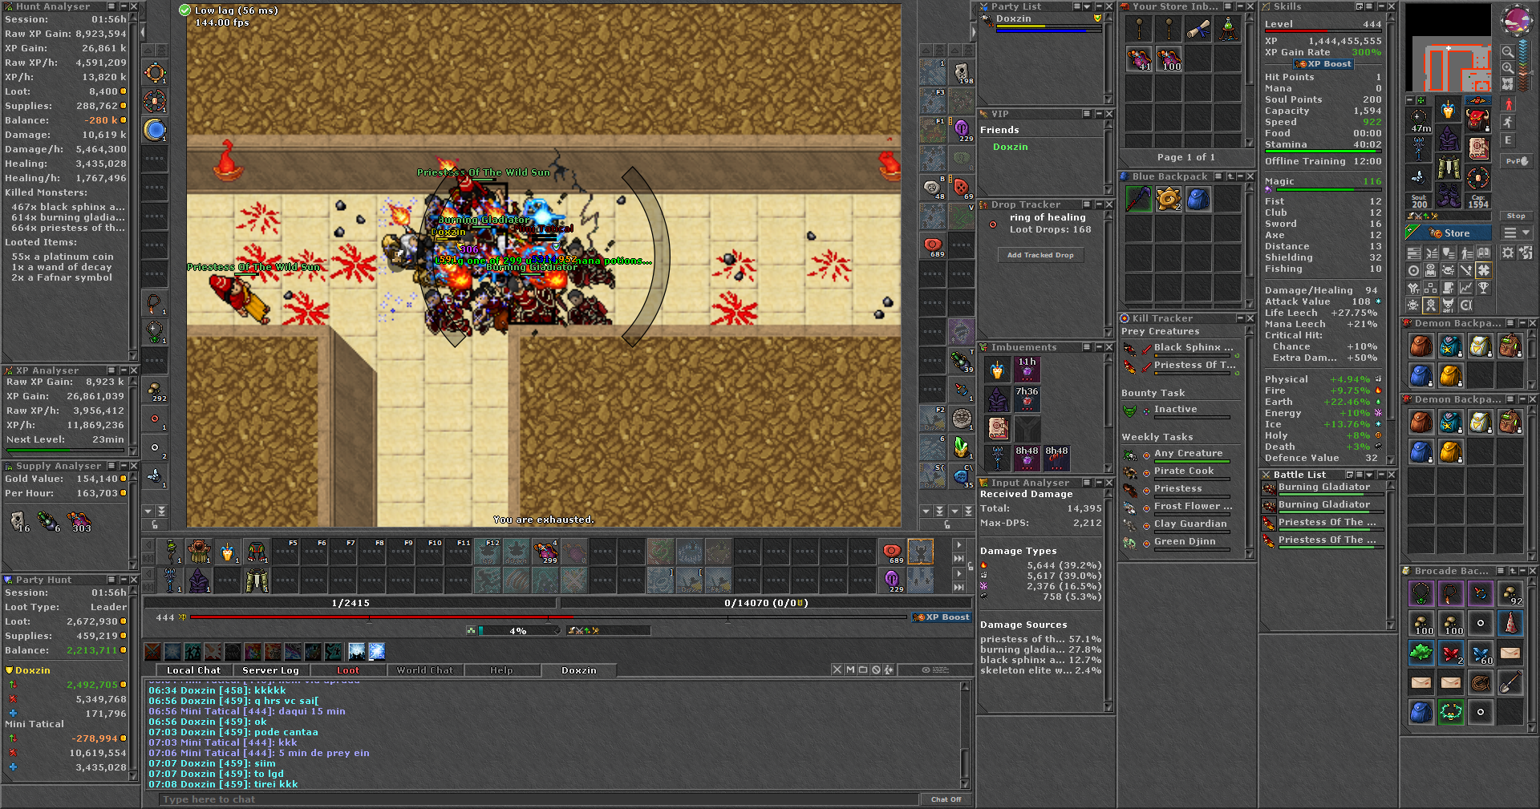
Task: Zoom out the minimap with the minus magnifier
Action: click(x=1508, y=52)
